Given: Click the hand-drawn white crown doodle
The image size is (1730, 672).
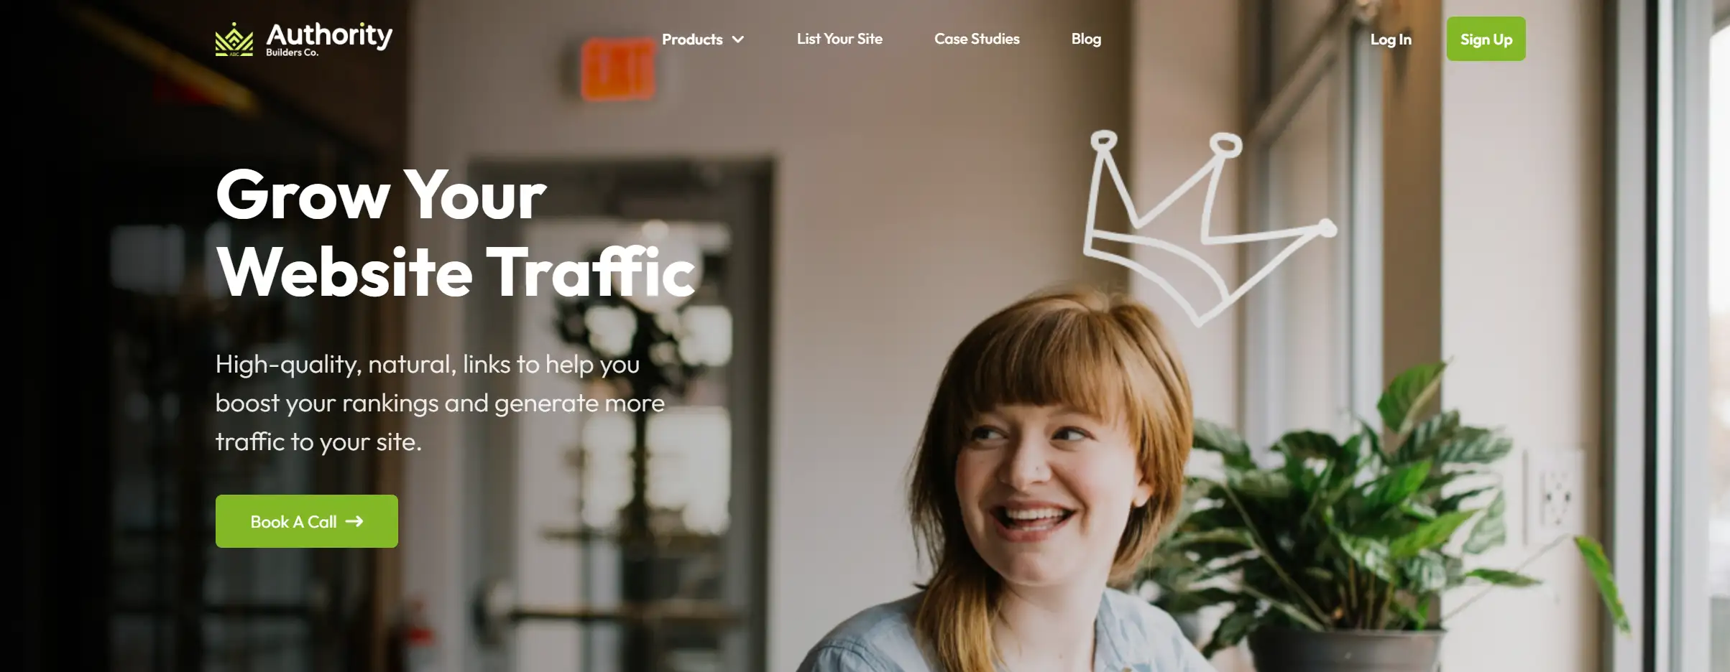Looking at the screenshot, I should click(x=1209, y=227).
